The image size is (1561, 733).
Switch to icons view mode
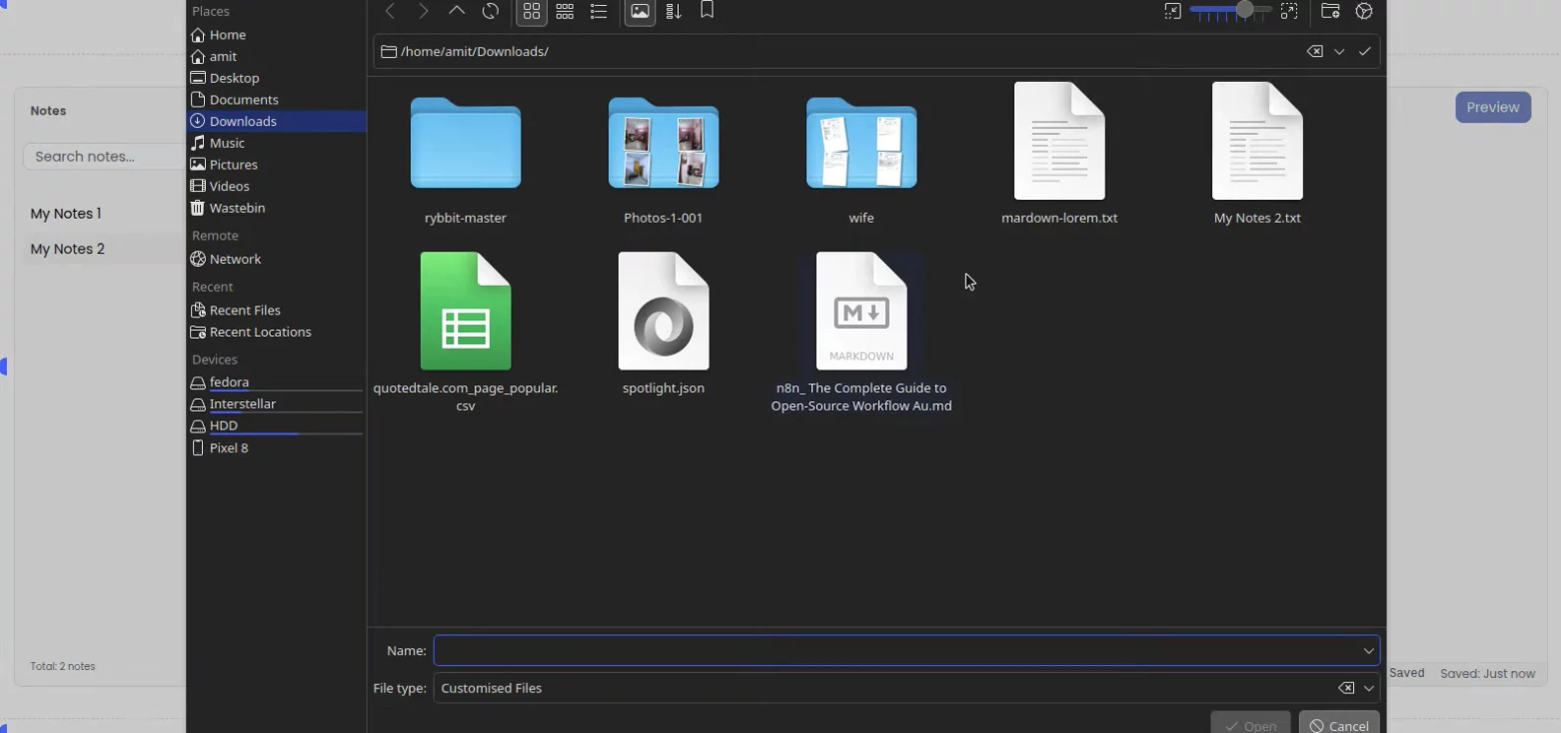531,11
